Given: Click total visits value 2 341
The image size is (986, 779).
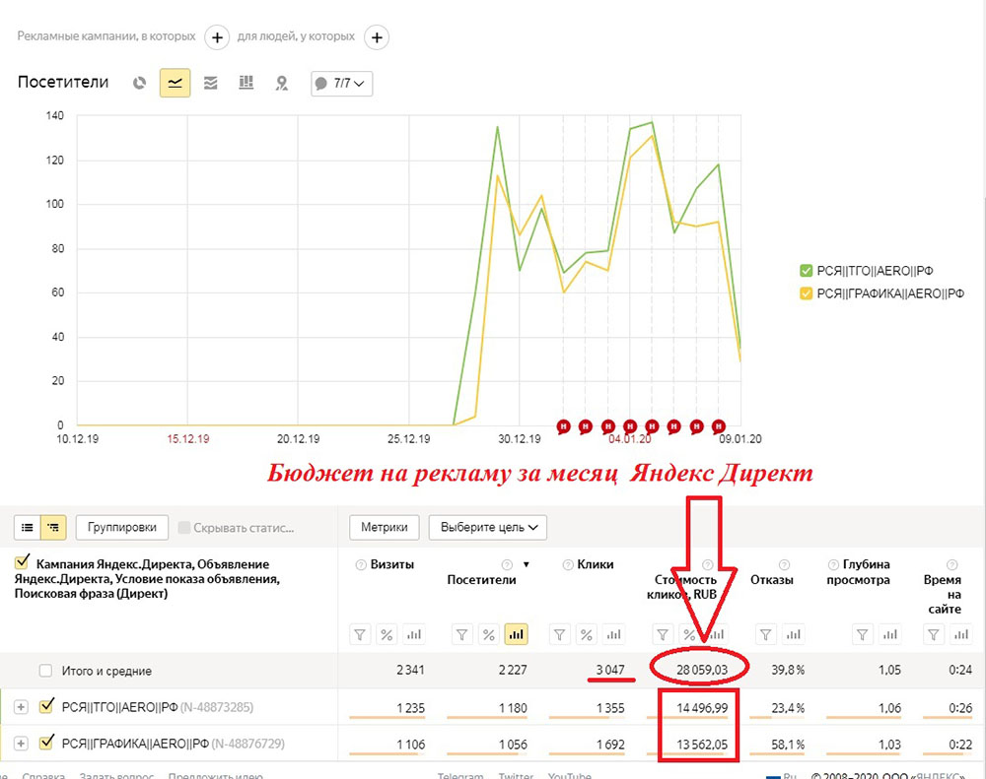Looking at the screenshot, I should 410,671.
